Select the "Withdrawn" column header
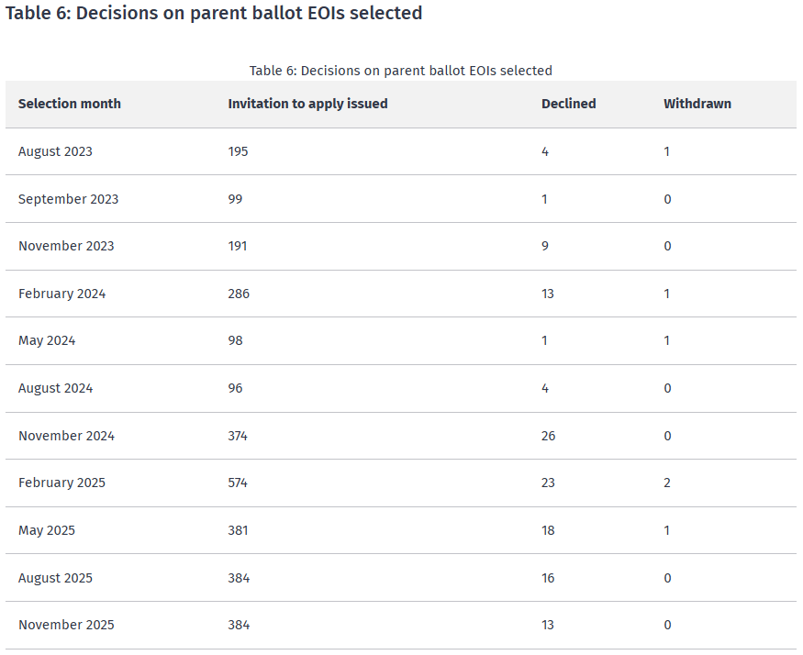Screen dimensions: 803x655 click(x=697, y=104)
